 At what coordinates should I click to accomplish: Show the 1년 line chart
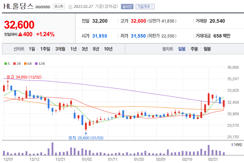73,49
